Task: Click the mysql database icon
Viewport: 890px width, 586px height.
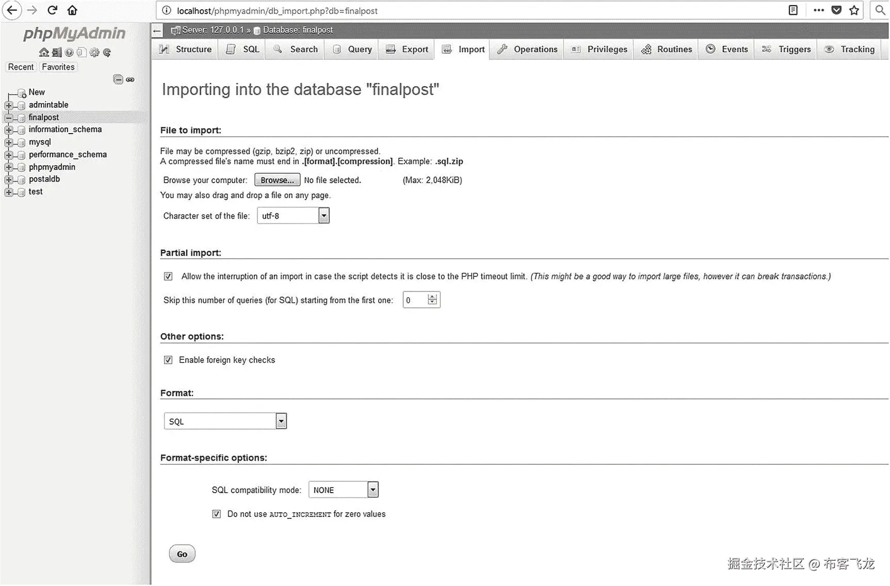Action: [21, 142]
